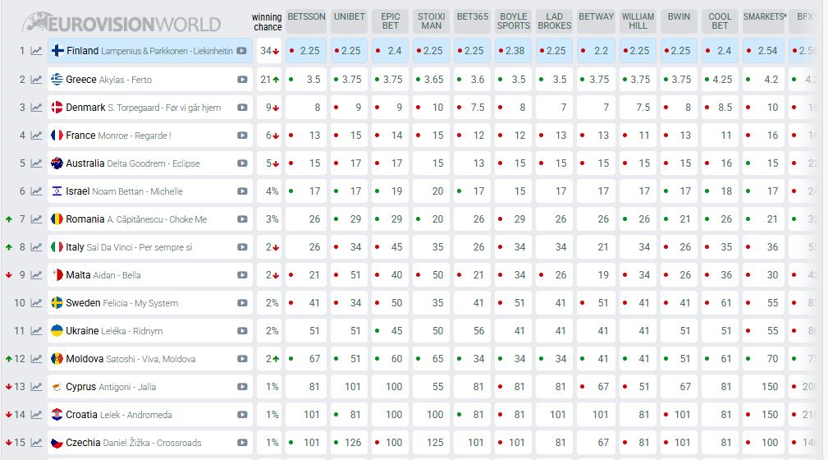
Task: Open the Betway column header
Action: (x=597, y=21)
